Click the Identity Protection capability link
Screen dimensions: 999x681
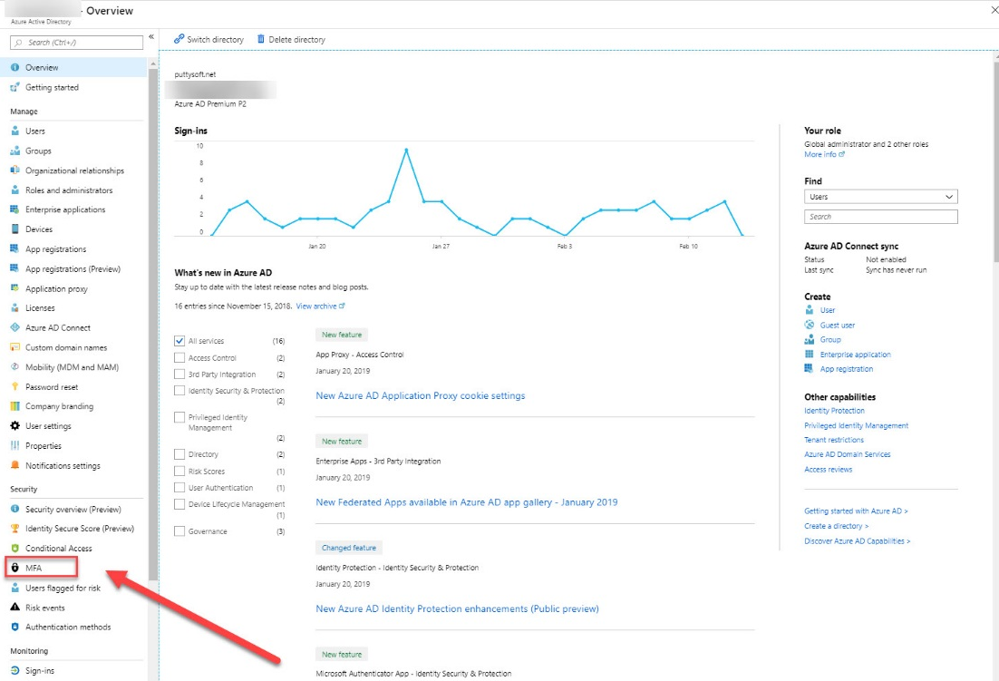click(834, 411)
